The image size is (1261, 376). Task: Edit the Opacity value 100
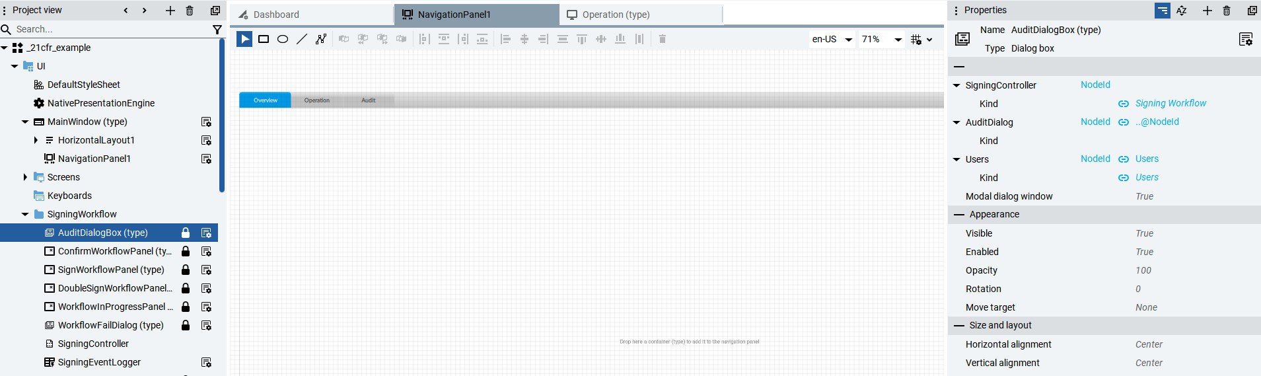point(1143,270)
